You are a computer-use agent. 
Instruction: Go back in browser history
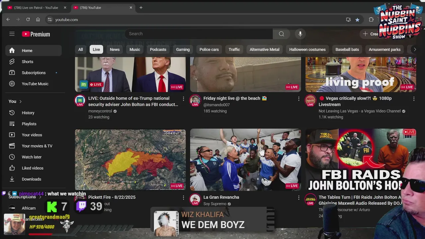tap(8, 20)
